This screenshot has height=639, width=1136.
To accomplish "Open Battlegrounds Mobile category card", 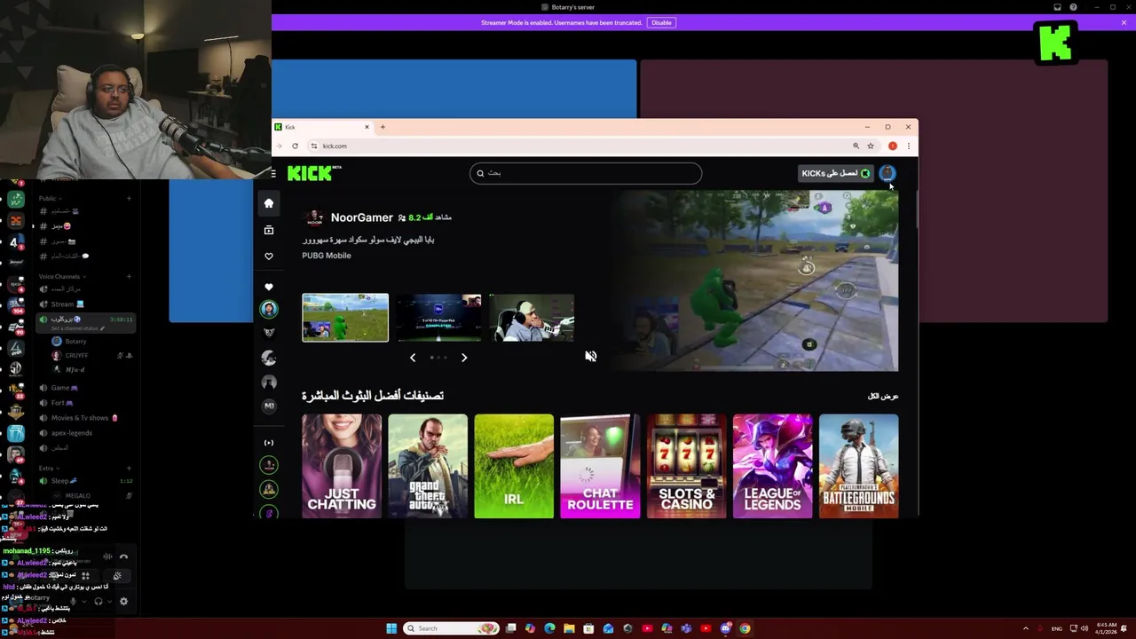I will tap(858, 466).
